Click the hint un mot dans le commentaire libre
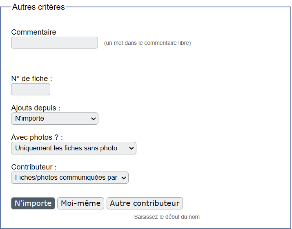292x229 pixels. pyautogui.click(x=147, y=43)
